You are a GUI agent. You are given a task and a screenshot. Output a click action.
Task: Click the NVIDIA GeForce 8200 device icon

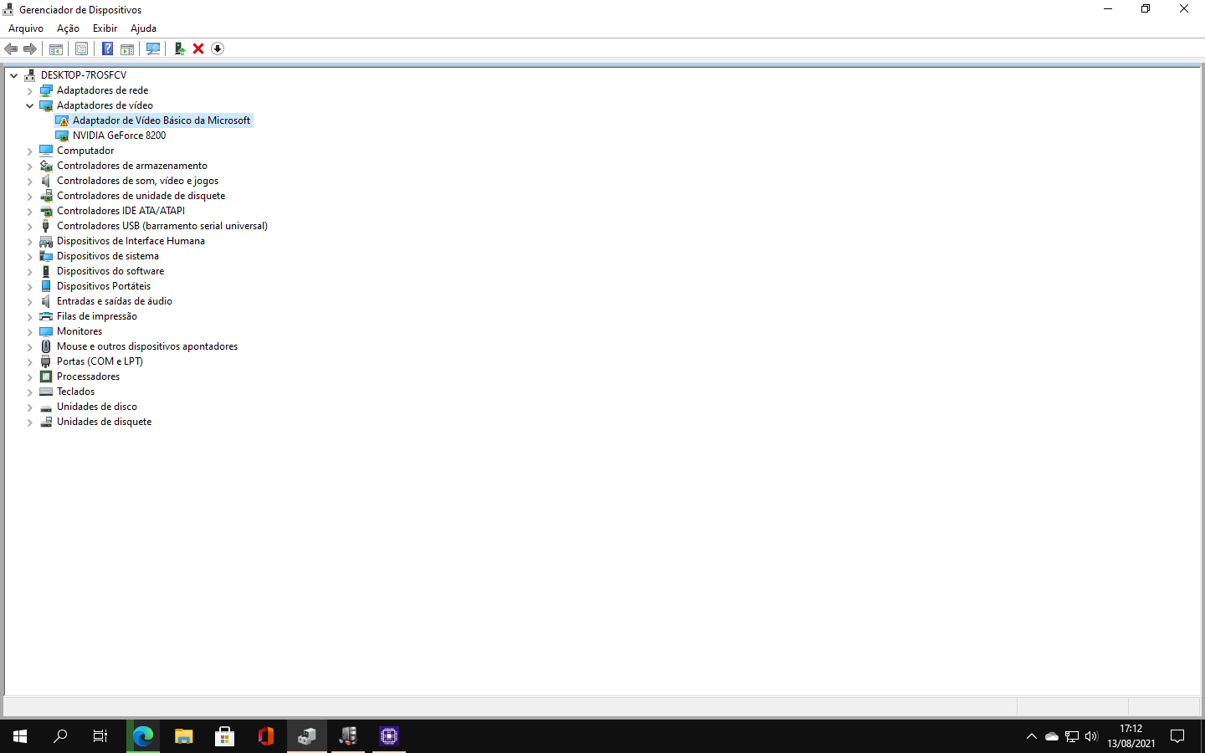pyautogui.click(x=62, y=136)
